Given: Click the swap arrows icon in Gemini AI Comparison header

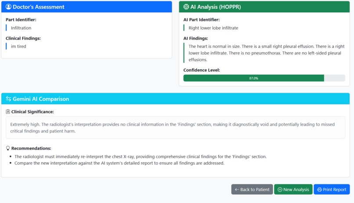Looking at the screenshot, I should [8, 99].
